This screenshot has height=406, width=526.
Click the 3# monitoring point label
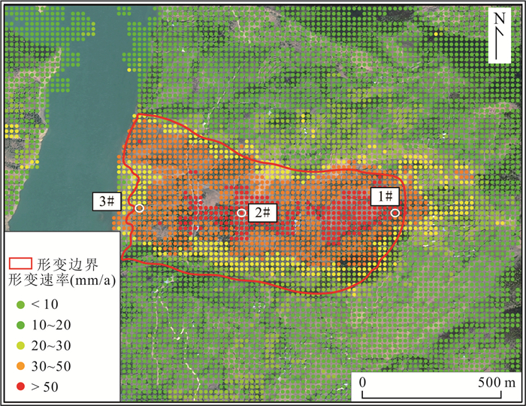(107, 201)
